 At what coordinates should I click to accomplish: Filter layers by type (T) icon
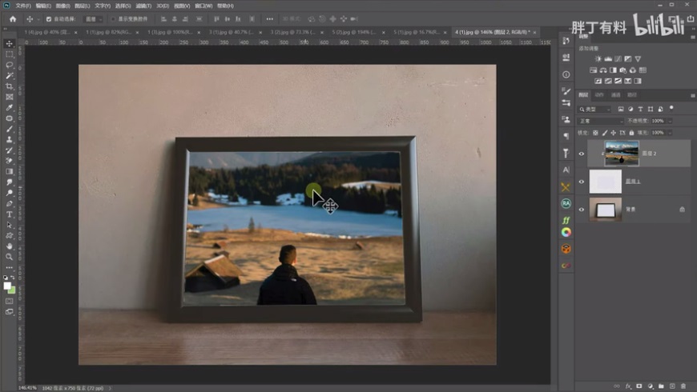coord(641,110)
